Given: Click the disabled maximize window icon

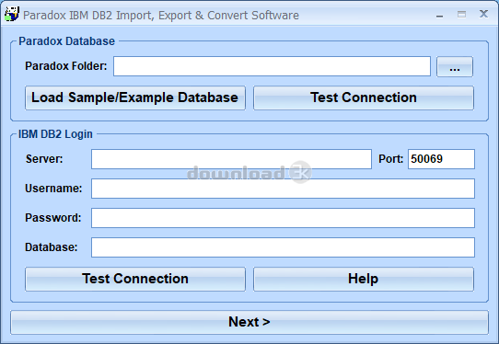Looking at the screenshot, I should point(462,15).
